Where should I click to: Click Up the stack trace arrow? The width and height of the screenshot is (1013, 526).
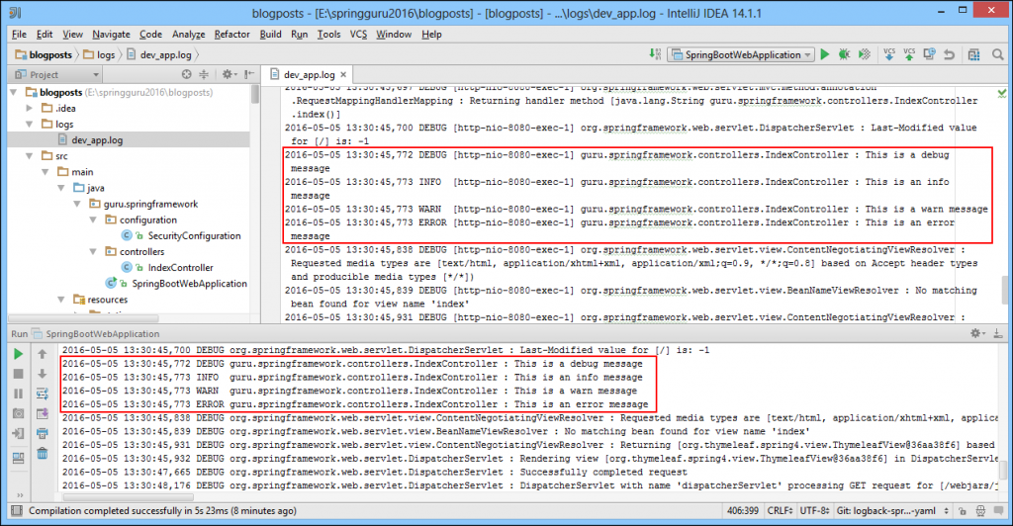tap(42, 354)
